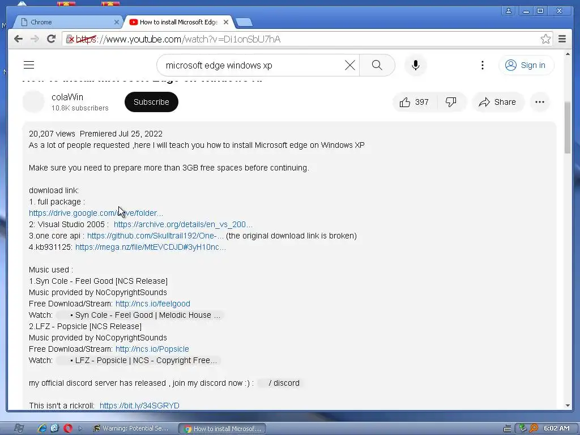Open the Chrome hamburger menu
This screenshot has height=435, width=580.
point(562,39)
